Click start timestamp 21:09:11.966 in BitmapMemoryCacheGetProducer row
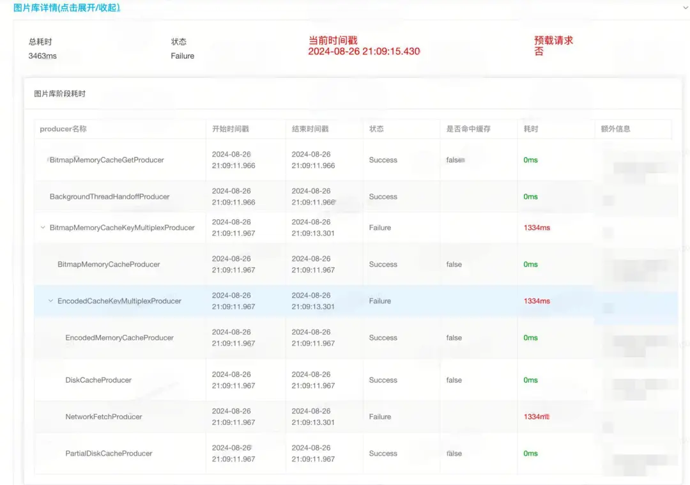 pos(233,166)
